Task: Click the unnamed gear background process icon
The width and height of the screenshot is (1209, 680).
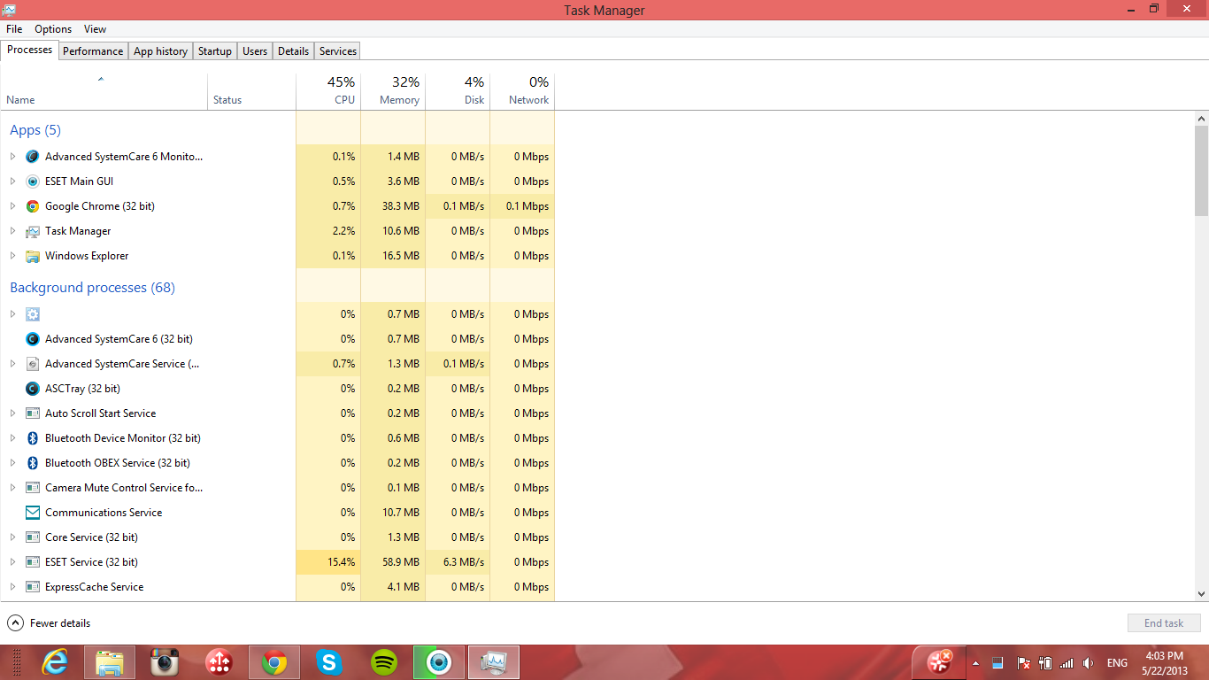Action: pyautogui.click(x=33, y=314)
